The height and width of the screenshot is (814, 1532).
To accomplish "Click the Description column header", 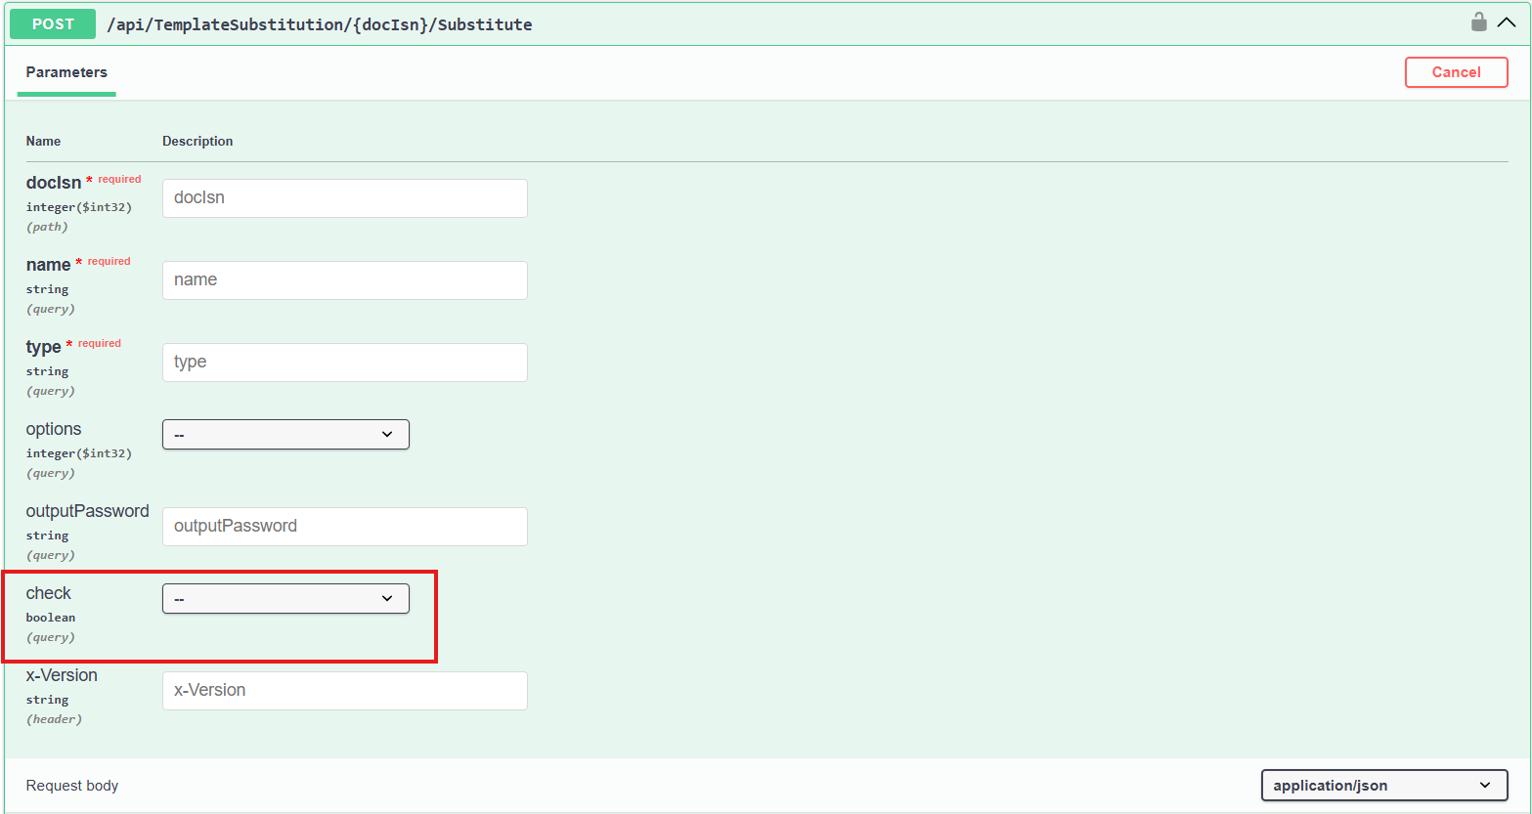I will pos(197,141).
